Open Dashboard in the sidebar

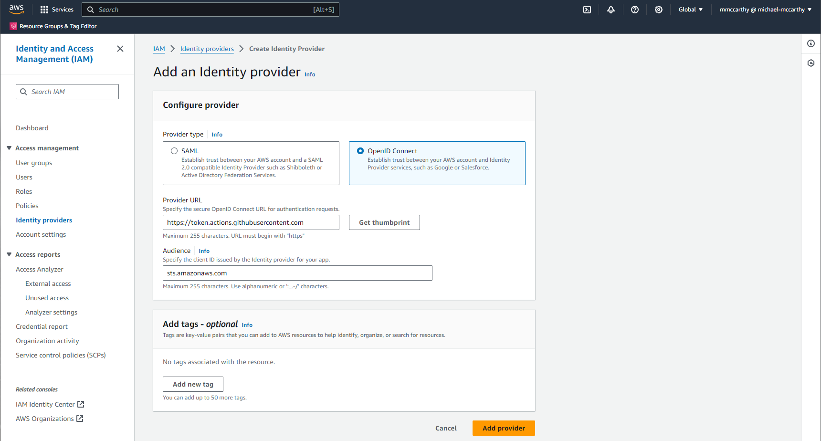point(32,128)
